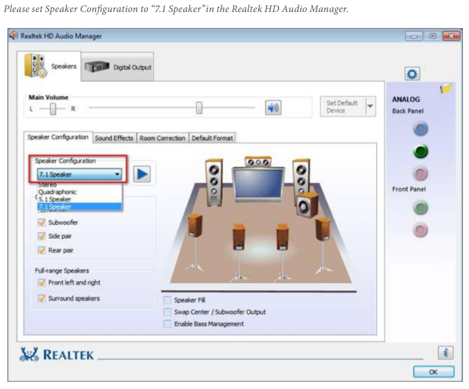Open the Room Correction tab
The width and height of the screenshot is (469, 389).
163,138
